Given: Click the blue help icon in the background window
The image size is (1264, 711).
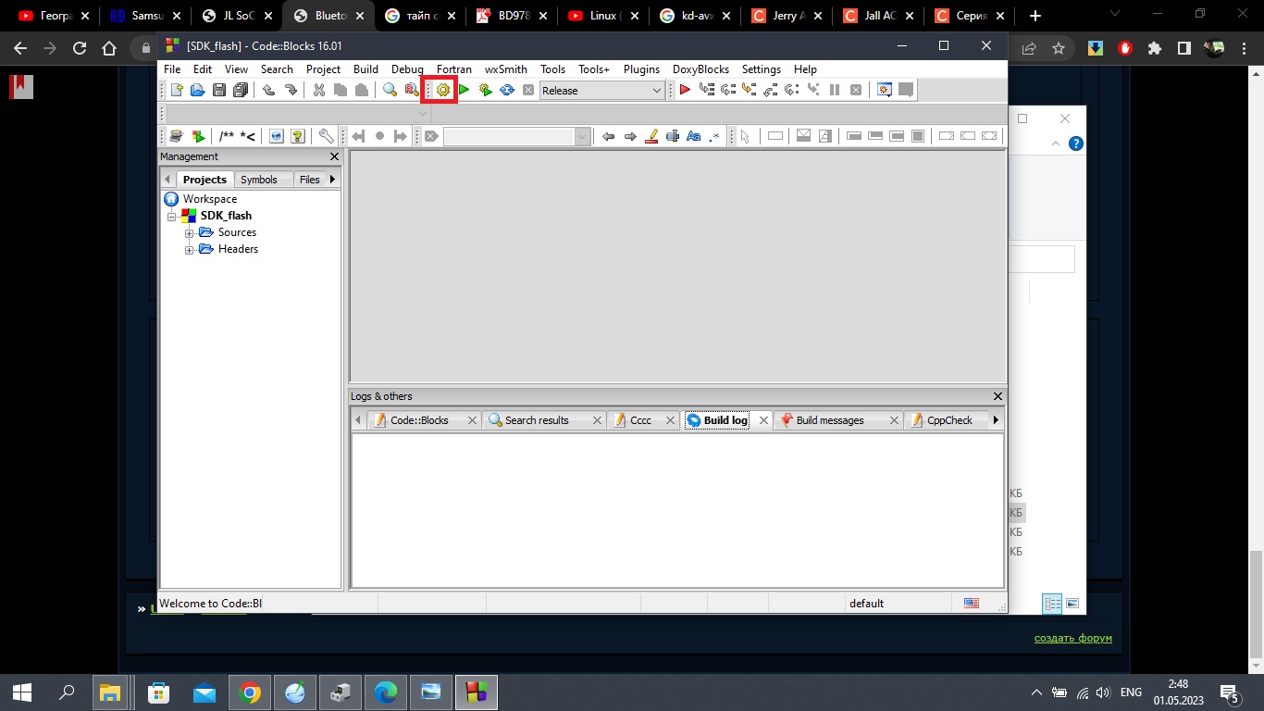Looking at the screenshot, I should 1075,143.
